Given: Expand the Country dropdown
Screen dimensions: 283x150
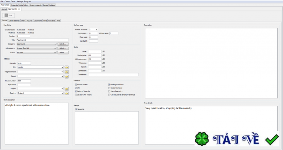Looking at the screenshot, I should point(62,93).
